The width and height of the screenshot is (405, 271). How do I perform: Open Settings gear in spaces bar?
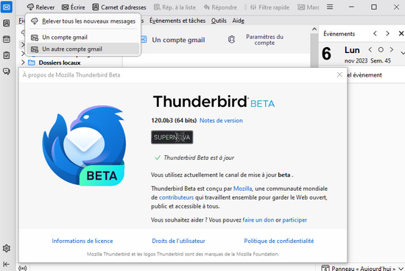pos(7,248)
